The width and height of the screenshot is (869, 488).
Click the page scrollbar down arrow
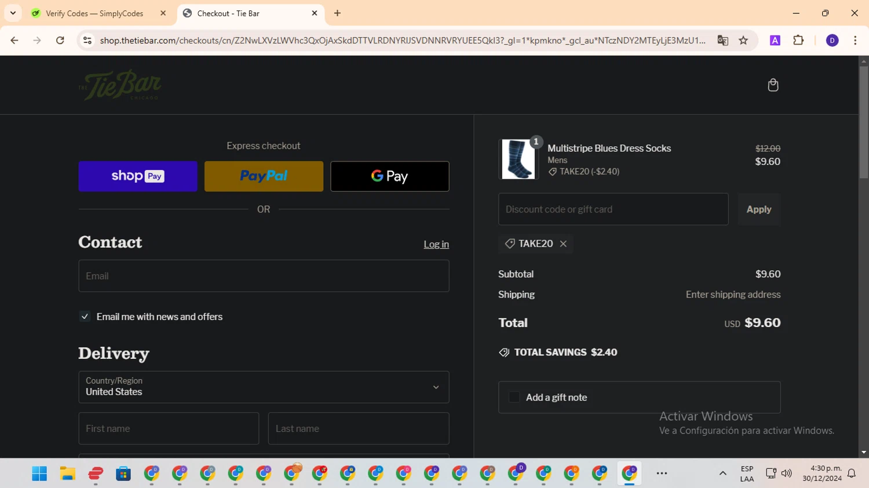[x=864, y=453]
